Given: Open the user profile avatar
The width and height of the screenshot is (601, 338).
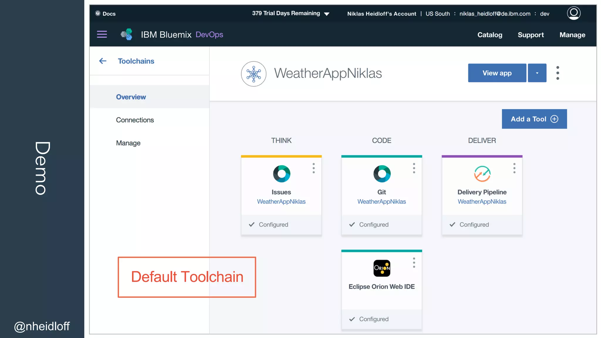Looking at the screenshot, I should [574, 13].
